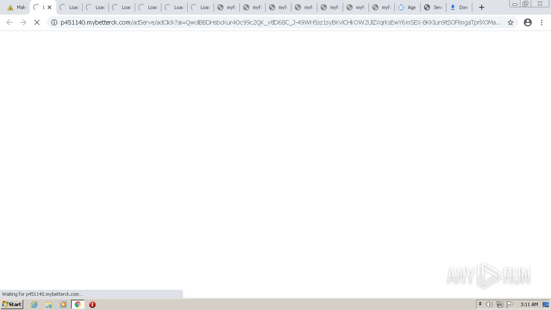551x310 pixels.
Task: Switch to the Downloads tab
Action: [x=459, y=7]
